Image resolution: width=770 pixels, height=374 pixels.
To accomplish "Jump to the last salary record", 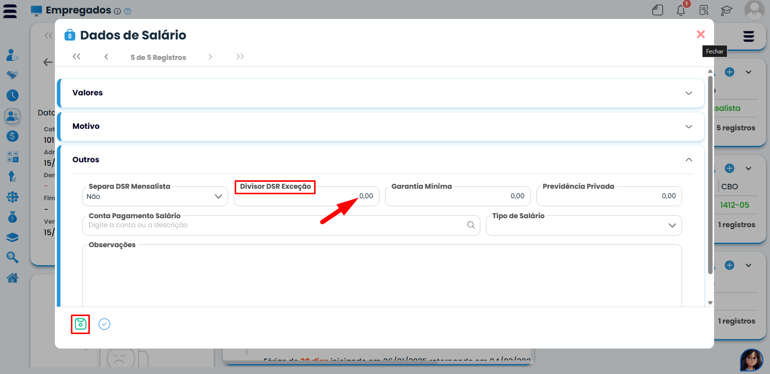I will point(240,57).
